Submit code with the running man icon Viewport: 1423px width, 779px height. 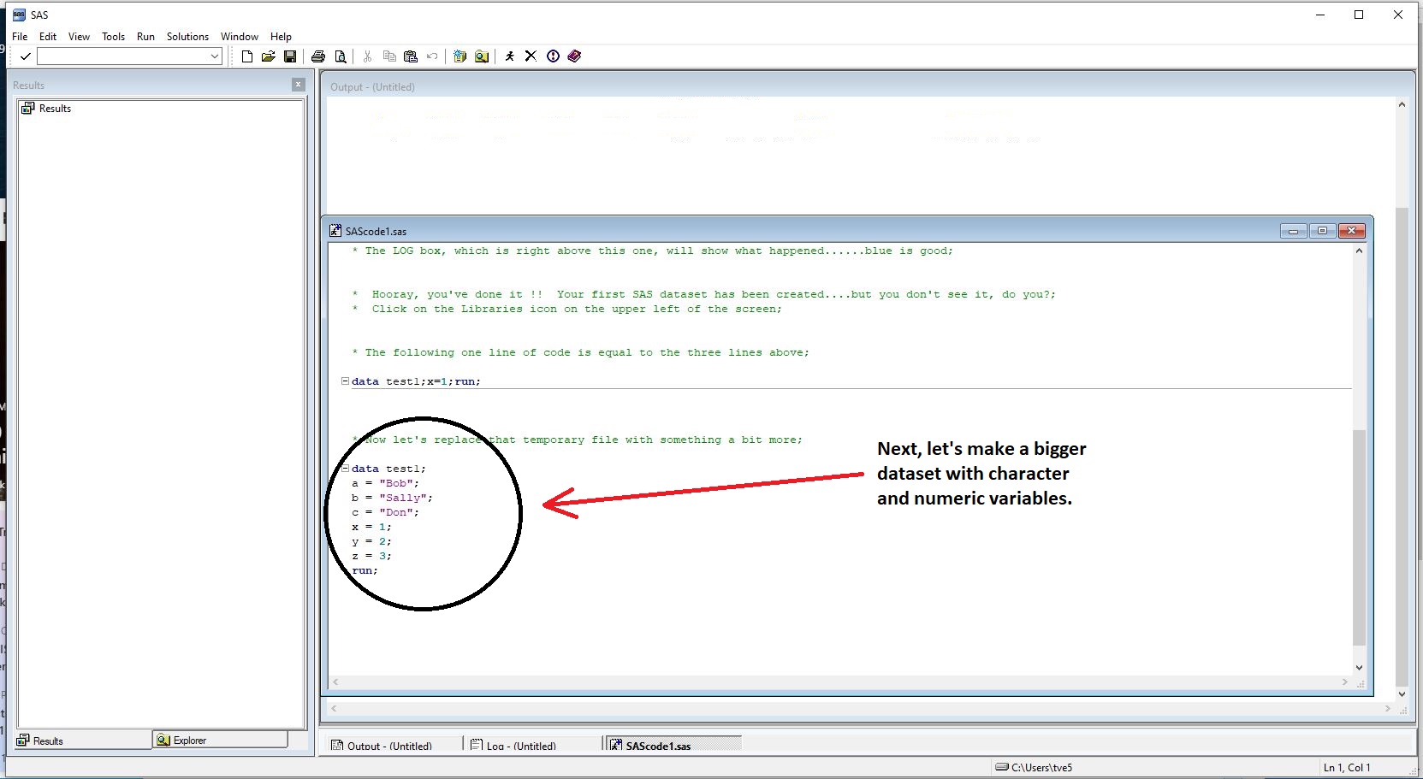tap(509, 56)
